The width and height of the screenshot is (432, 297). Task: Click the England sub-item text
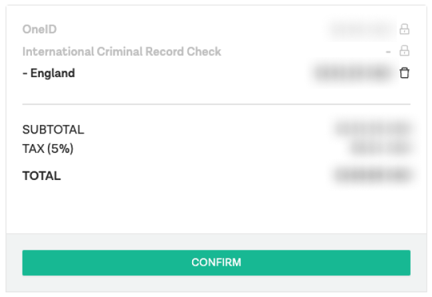(x=49, y=73)
